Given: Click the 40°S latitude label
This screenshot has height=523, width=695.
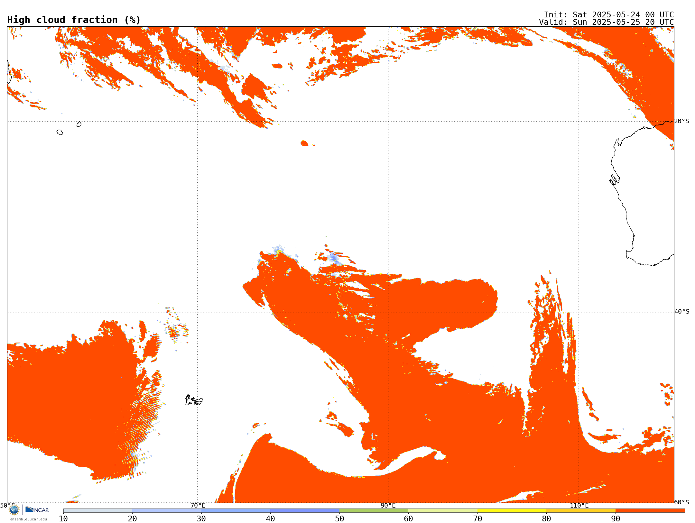Looking at the screenshot, I should [x=682, y=312].
